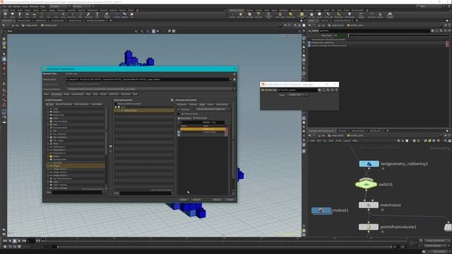Jump to last frame in playbar
The width and height of the screenshot is (452, 254).
(x=24, y=241)
